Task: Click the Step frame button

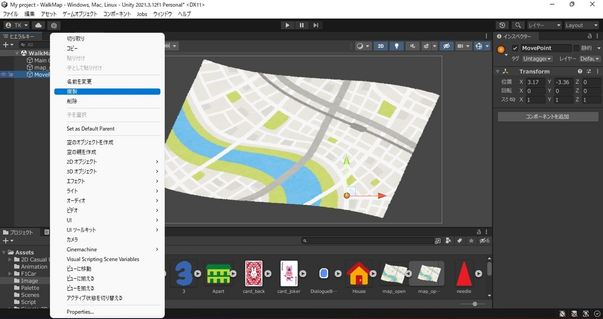Action: click(x=316, y=25)
